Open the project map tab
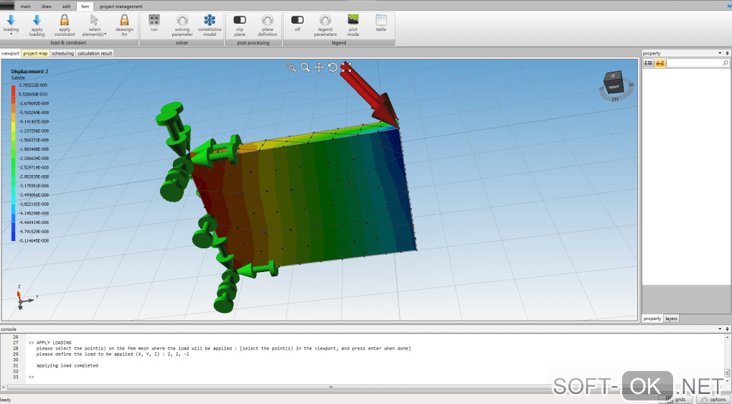This screenshot has height=404, width=732. pos(35,53)
